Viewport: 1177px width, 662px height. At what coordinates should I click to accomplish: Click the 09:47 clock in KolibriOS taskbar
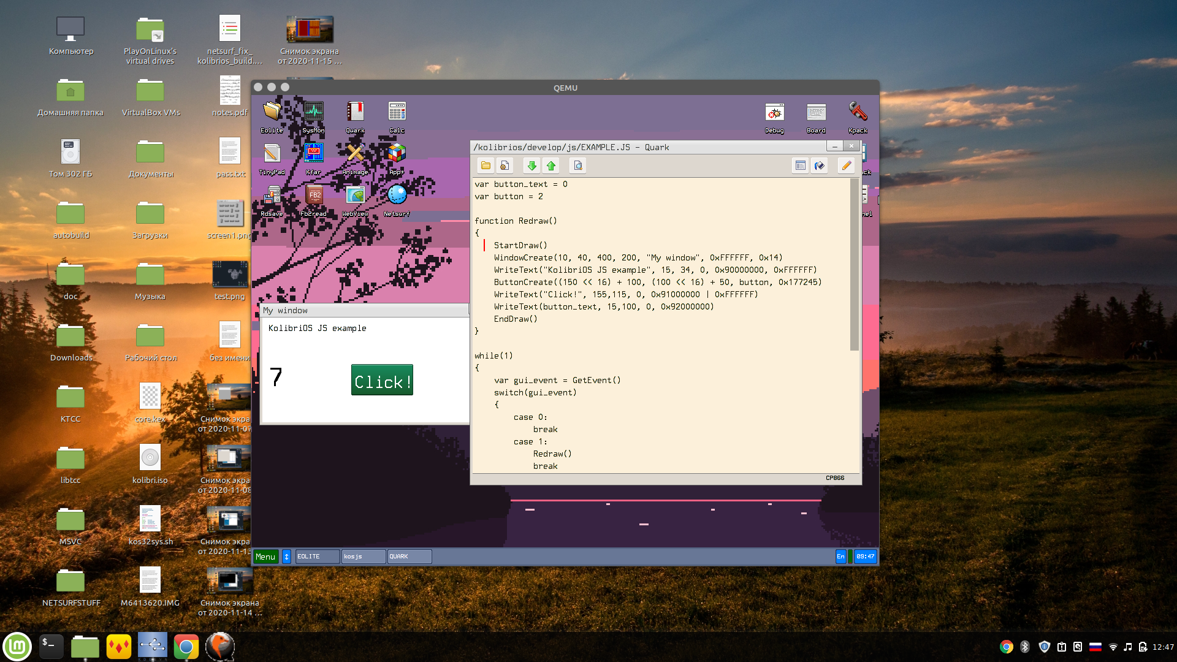pyautogui.click(x=865, y=557)
